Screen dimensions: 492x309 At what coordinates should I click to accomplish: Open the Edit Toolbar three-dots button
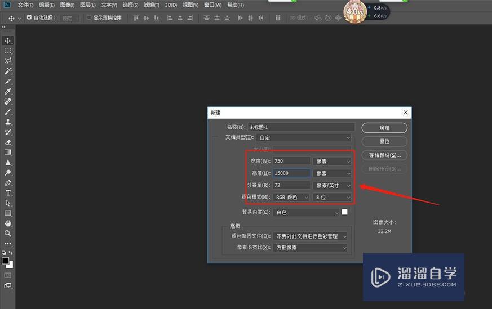[8, 243]
